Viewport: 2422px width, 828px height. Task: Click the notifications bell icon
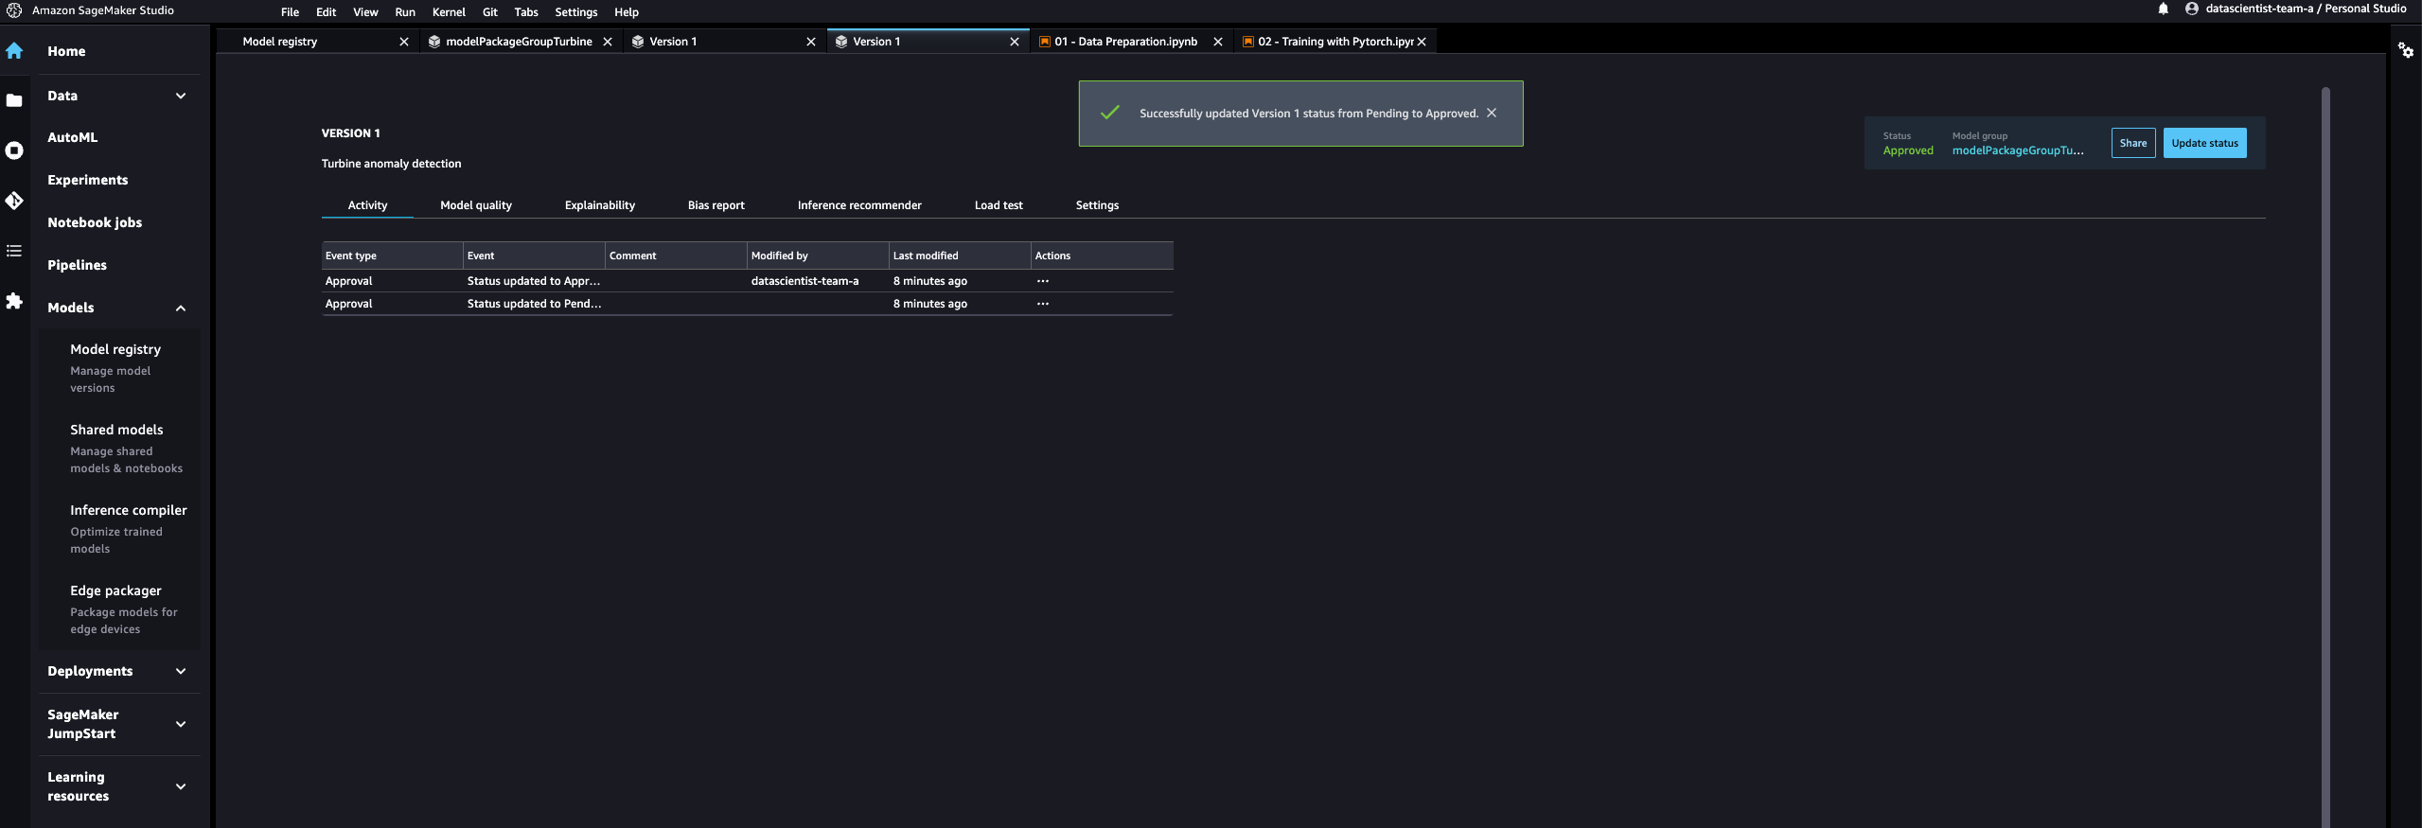coord(2163,9)
